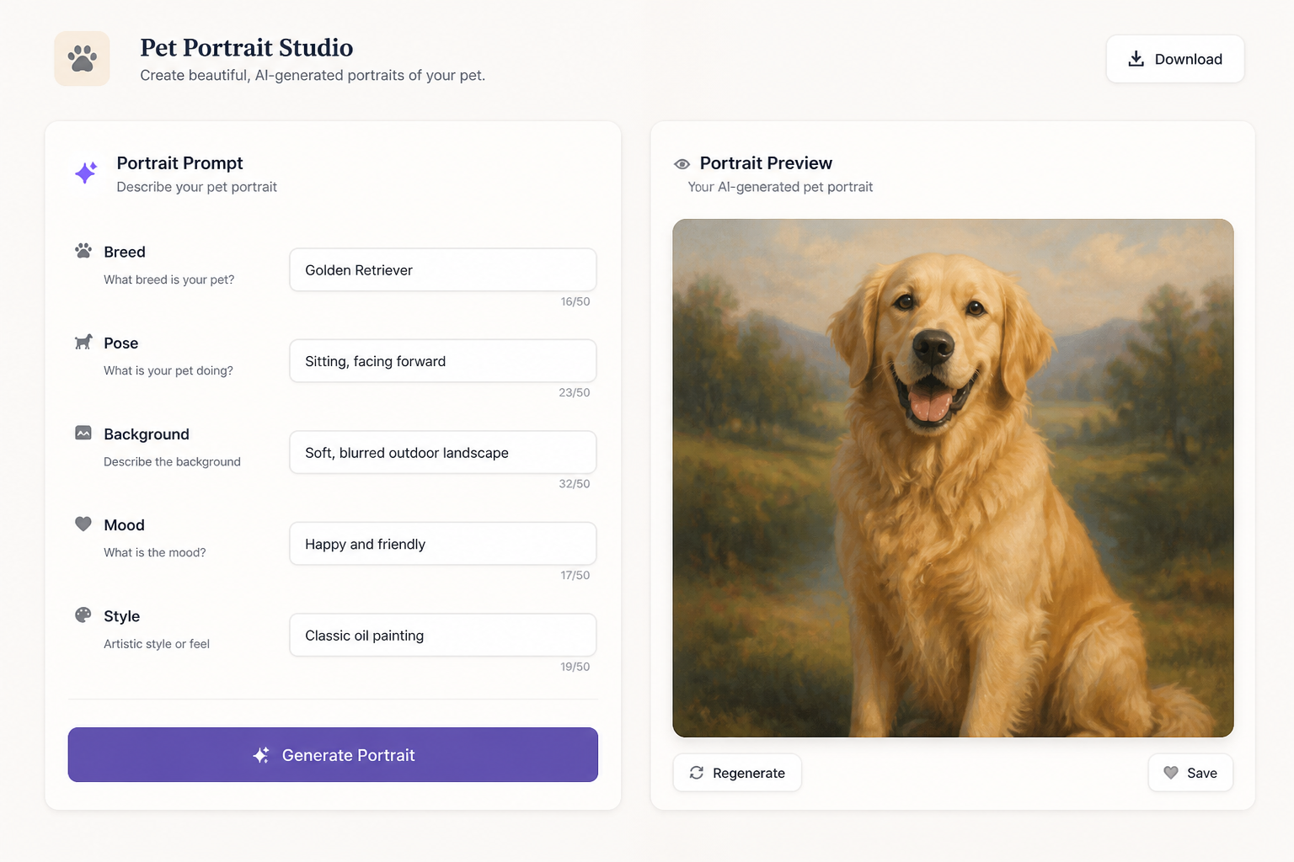
Task: Click the 'What breed is your pet?' hint
Action: click(x=169, y=279)
